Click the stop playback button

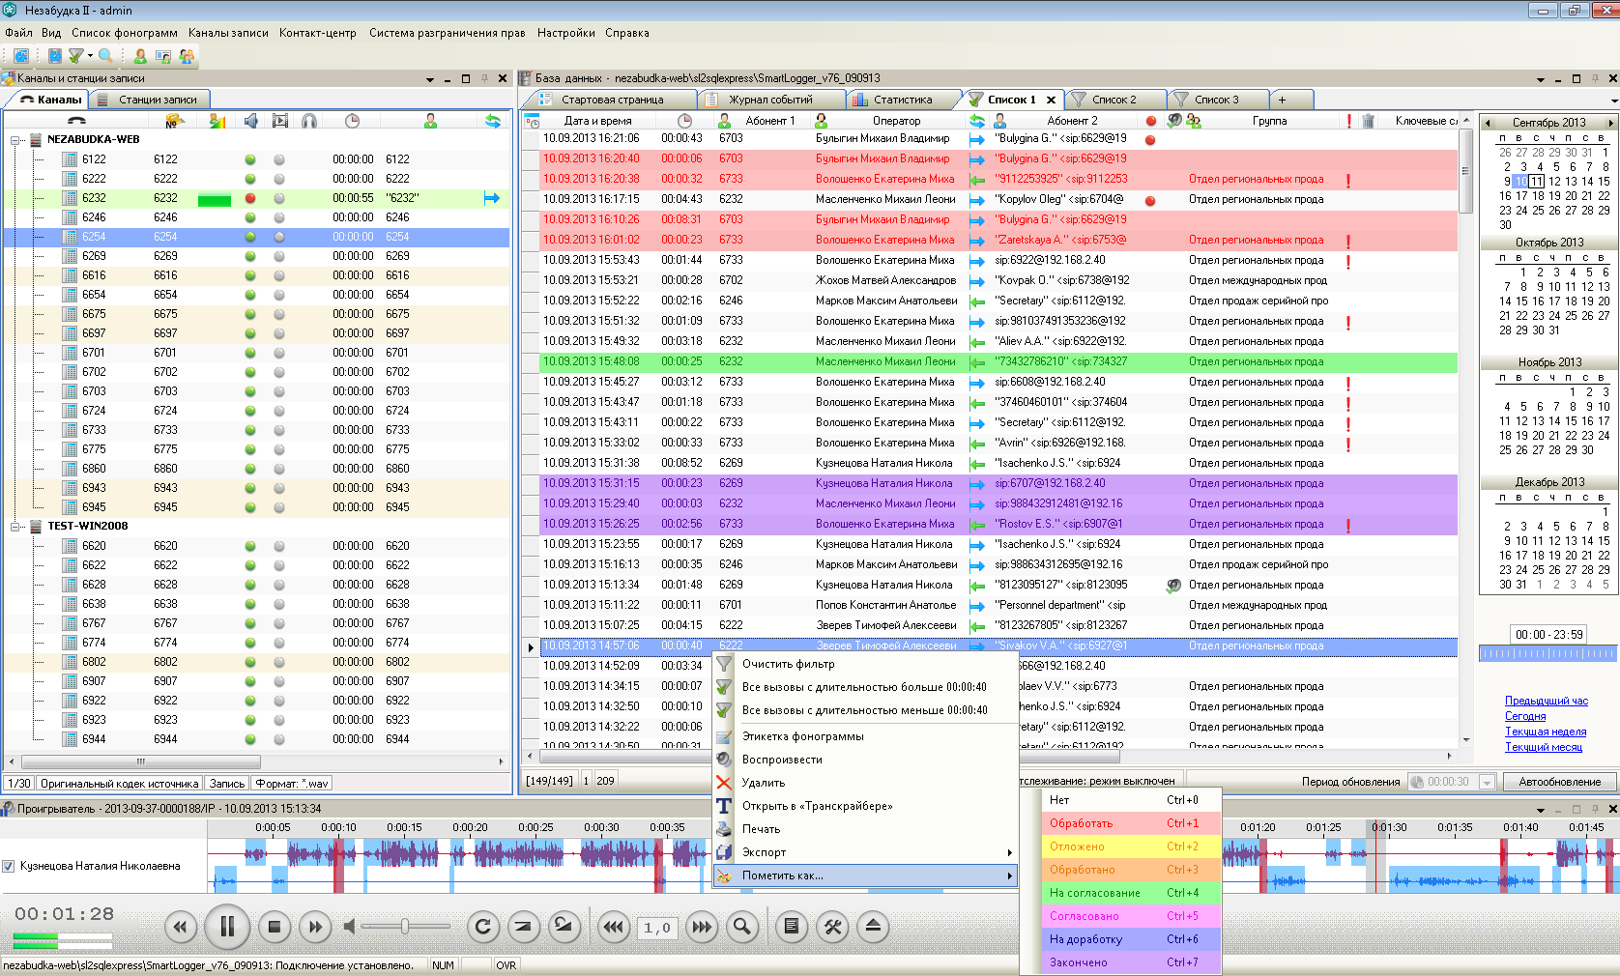click(x=275, y=928)
